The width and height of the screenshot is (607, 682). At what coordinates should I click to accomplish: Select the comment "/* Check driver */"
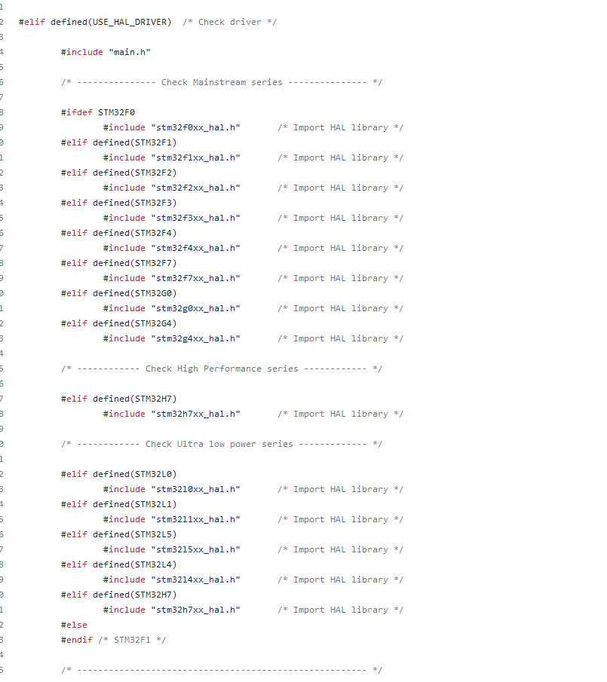[229, 22]
